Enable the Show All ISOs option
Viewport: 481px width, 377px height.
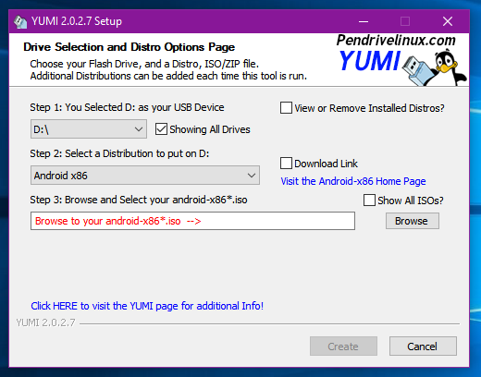pyautogui.click(x=369, y=201)
